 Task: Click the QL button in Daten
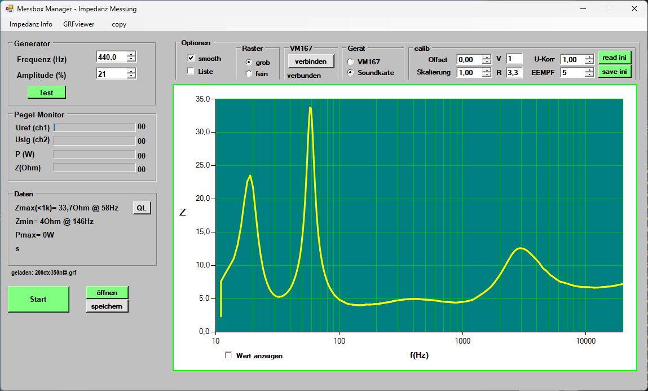142,208
